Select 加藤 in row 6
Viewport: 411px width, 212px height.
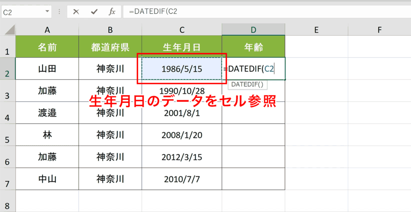pos(47,157)
